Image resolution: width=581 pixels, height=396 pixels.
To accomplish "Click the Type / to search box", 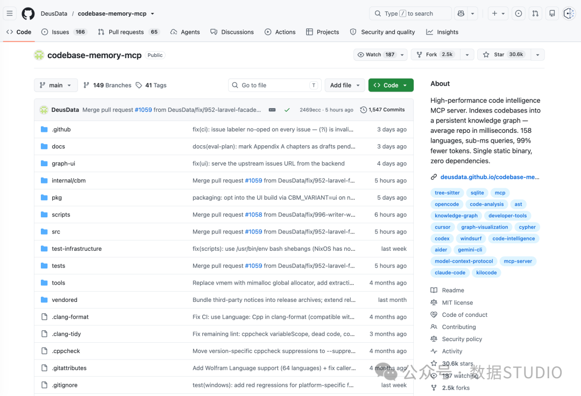I will point(410,13).
